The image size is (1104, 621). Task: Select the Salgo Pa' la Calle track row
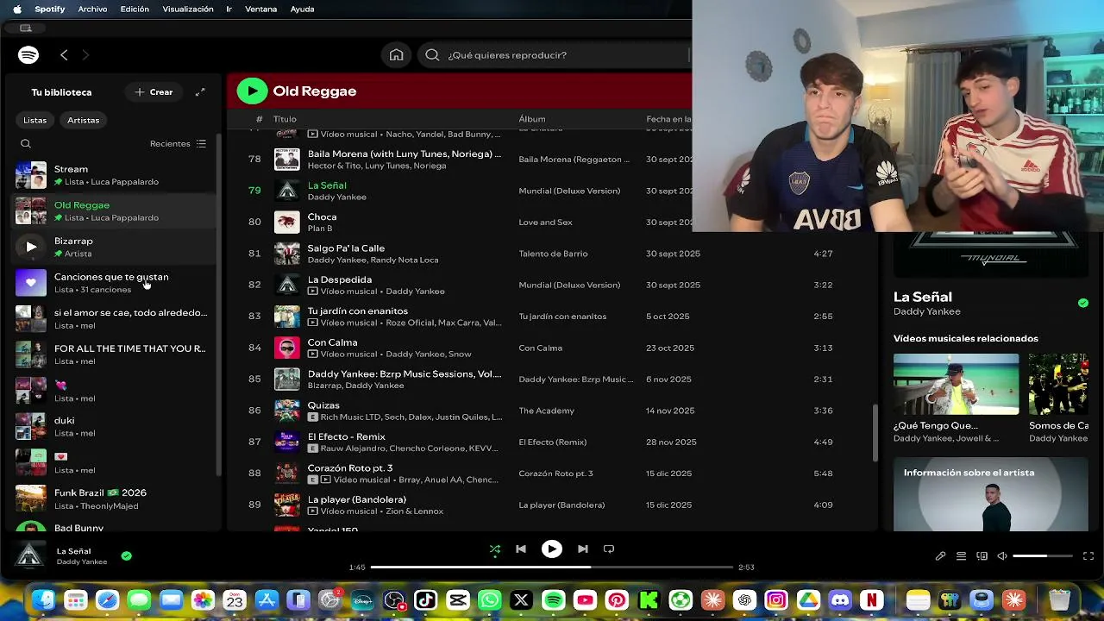552,254
